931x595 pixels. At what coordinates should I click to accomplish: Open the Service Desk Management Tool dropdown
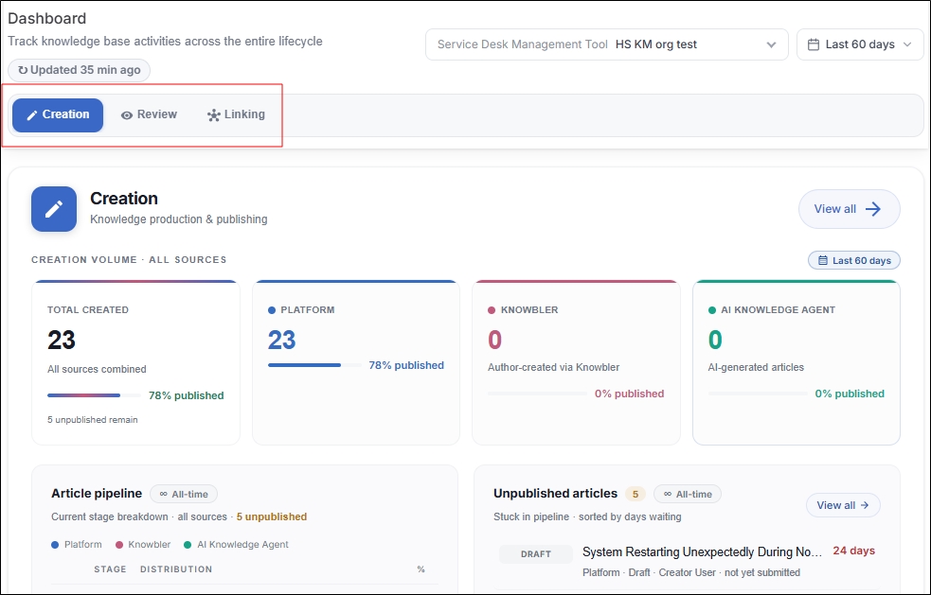[x=607, y=44]
